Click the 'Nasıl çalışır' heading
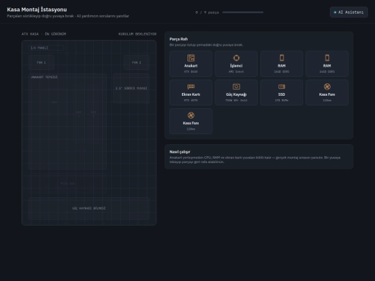375x281 pixels. click(x=180, y=152)
